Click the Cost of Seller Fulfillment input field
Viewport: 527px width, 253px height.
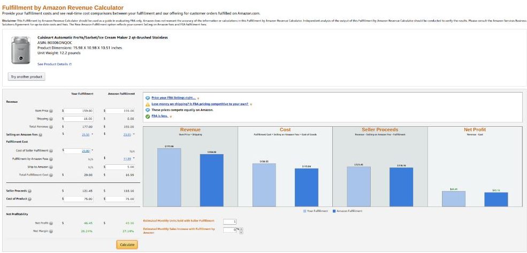(77, 151)
